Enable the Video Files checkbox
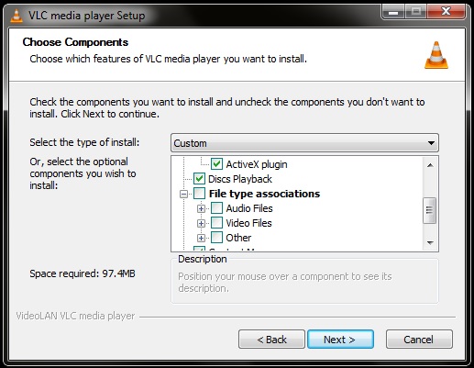 click(x=216, y=223)
